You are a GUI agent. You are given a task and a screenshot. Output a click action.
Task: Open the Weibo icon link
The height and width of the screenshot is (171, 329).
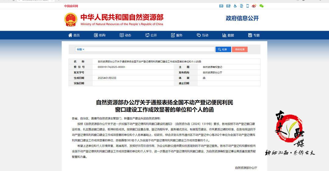254,6
